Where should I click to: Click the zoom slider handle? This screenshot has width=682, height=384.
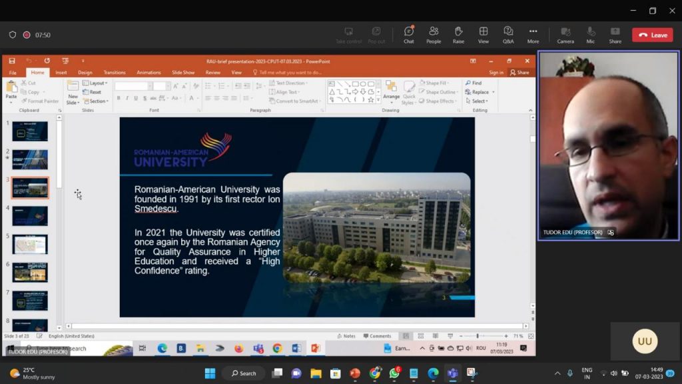[478, 336]
